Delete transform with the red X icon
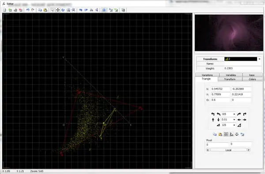Screen dimensions: 265x174 [21, 10]
